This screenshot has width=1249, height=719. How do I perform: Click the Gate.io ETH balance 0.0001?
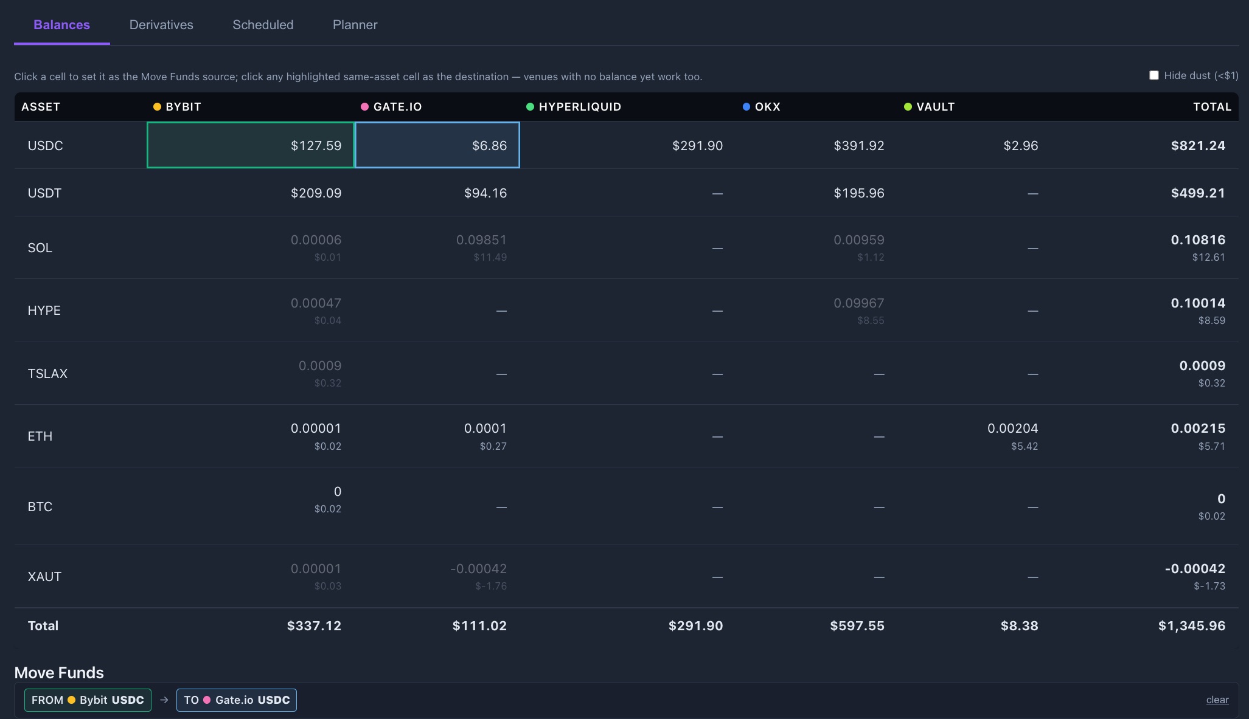click(x=485, y=428)
